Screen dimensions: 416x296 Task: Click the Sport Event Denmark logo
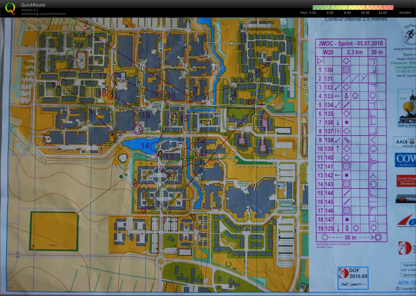coord(406,181)
